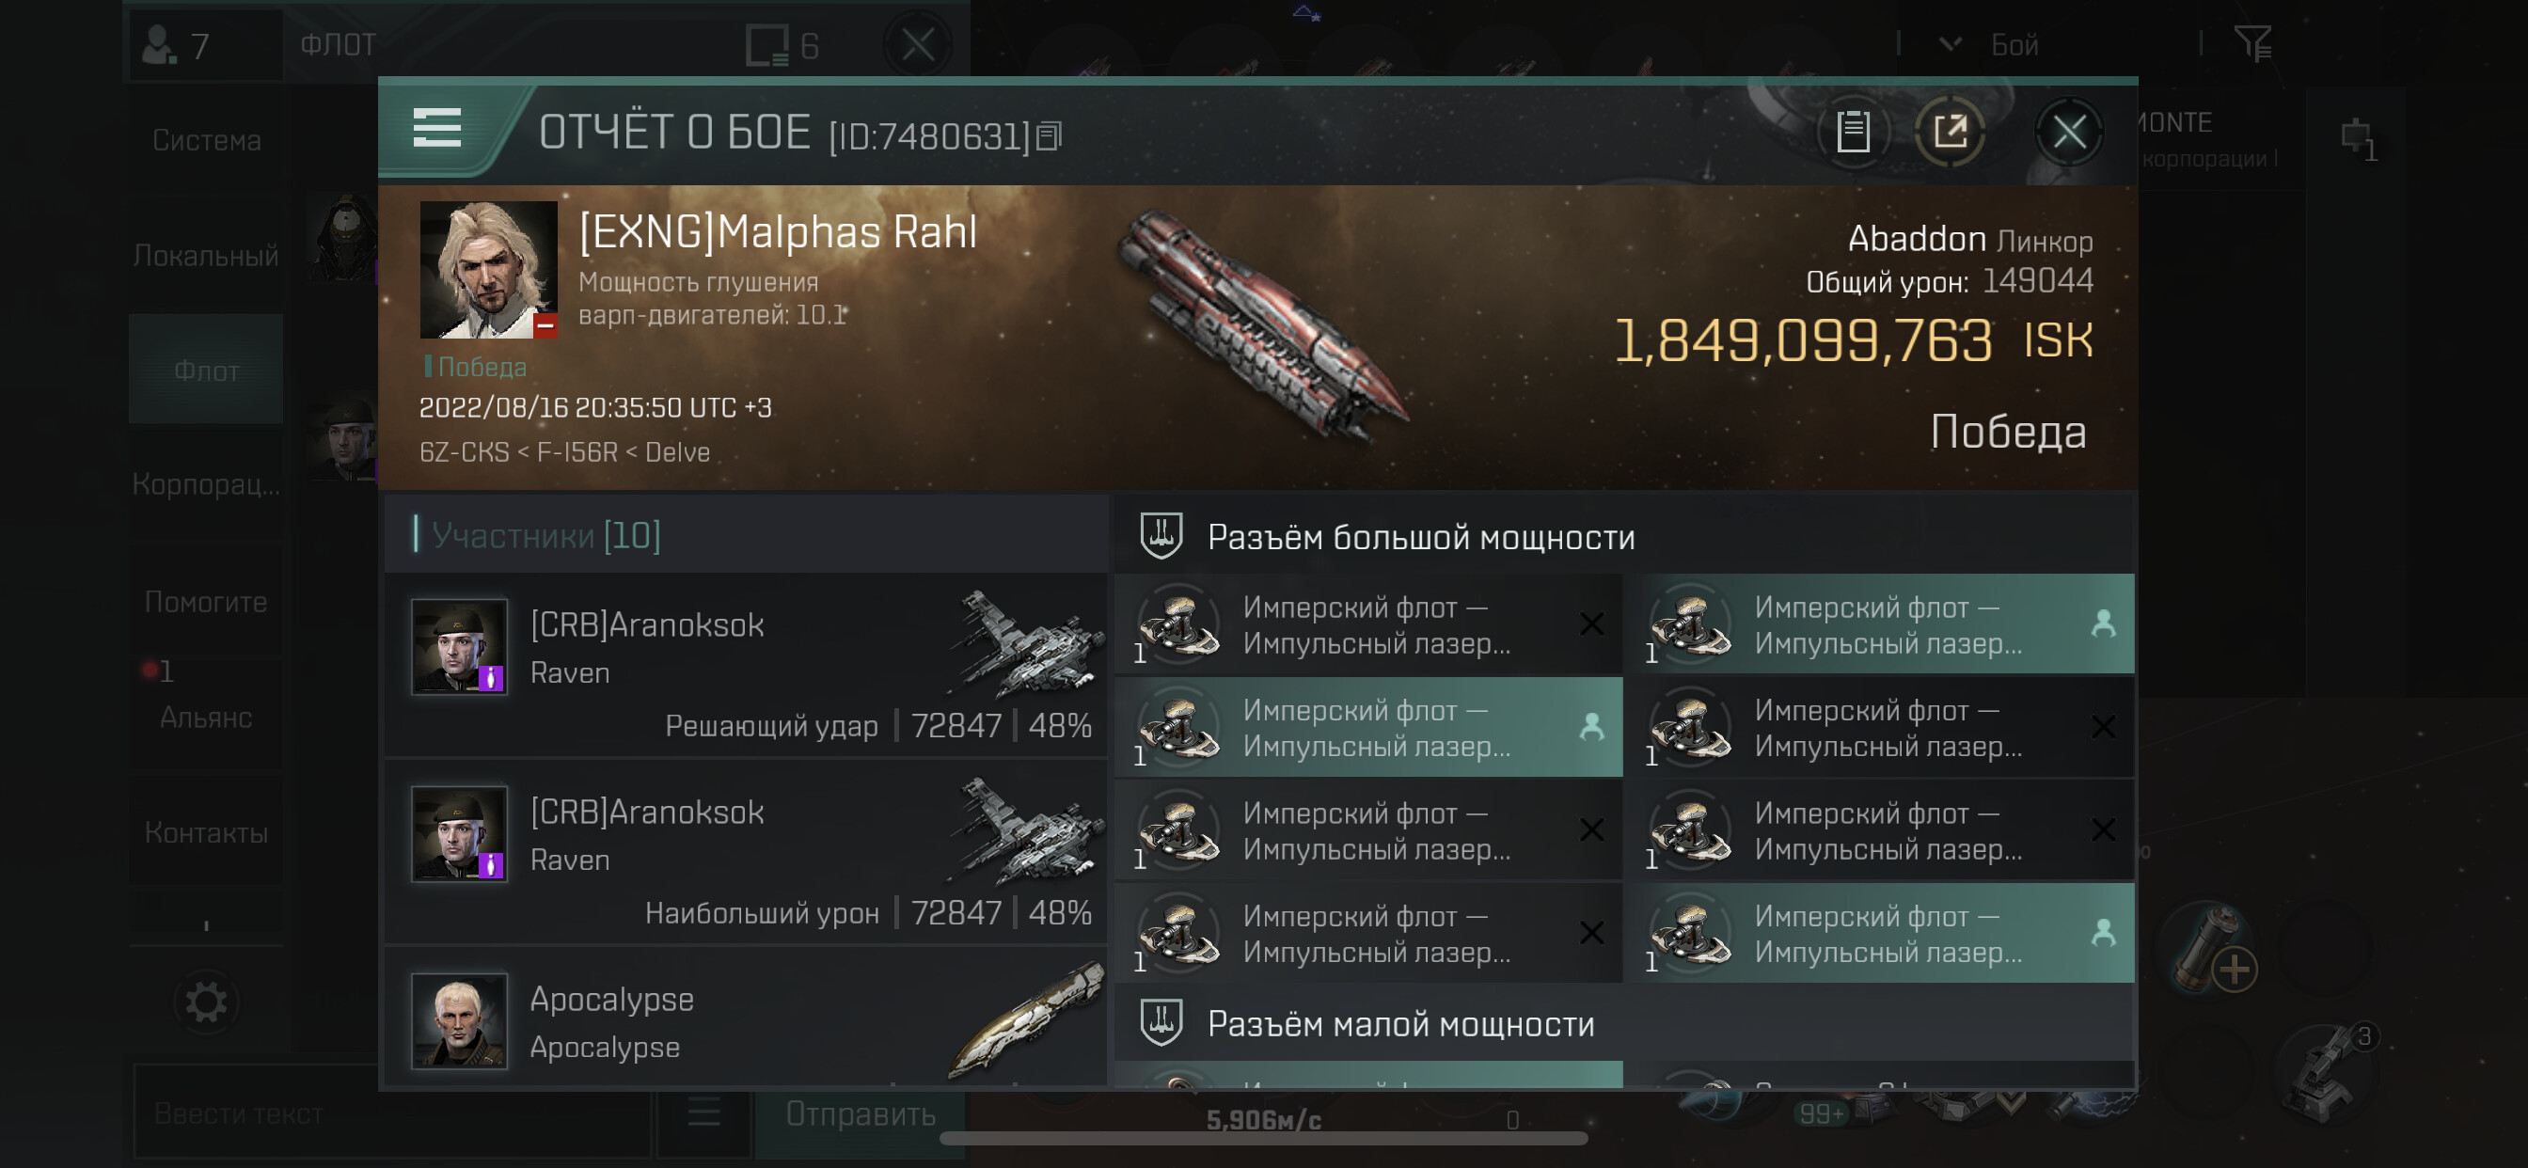The image size is (2528, 1168).
Task: Open the clipboard notes icon in report header
Action: [x=1852, y=132]
